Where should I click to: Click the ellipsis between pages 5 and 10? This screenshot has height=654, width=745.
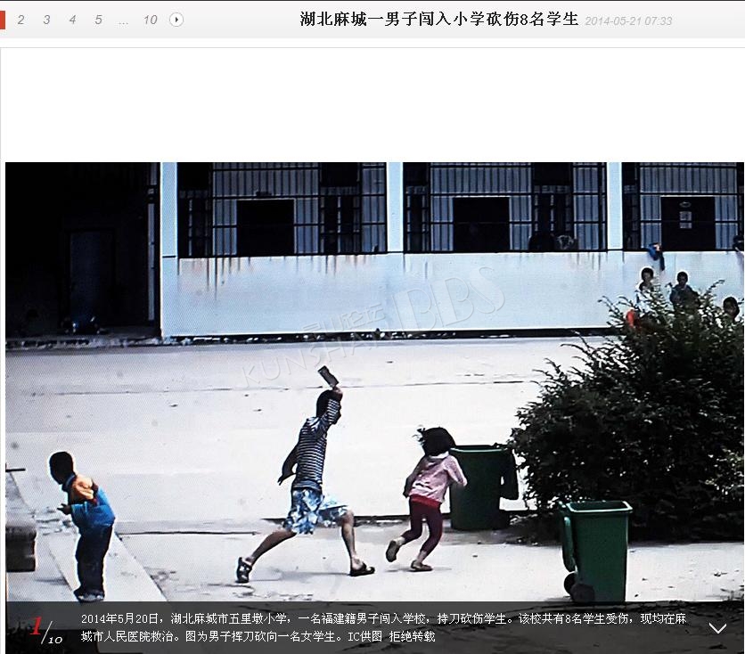click(x=123, y=20)
